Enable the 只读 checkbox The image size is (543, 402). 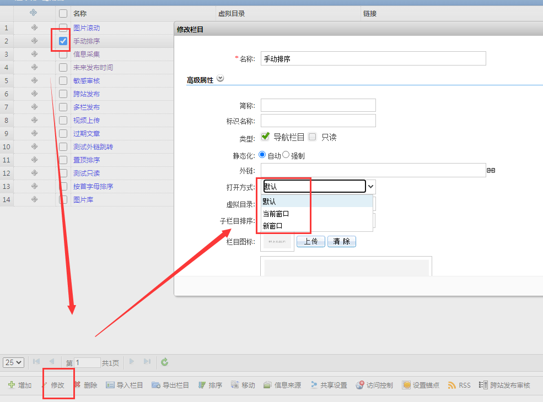tap(313, 137)
